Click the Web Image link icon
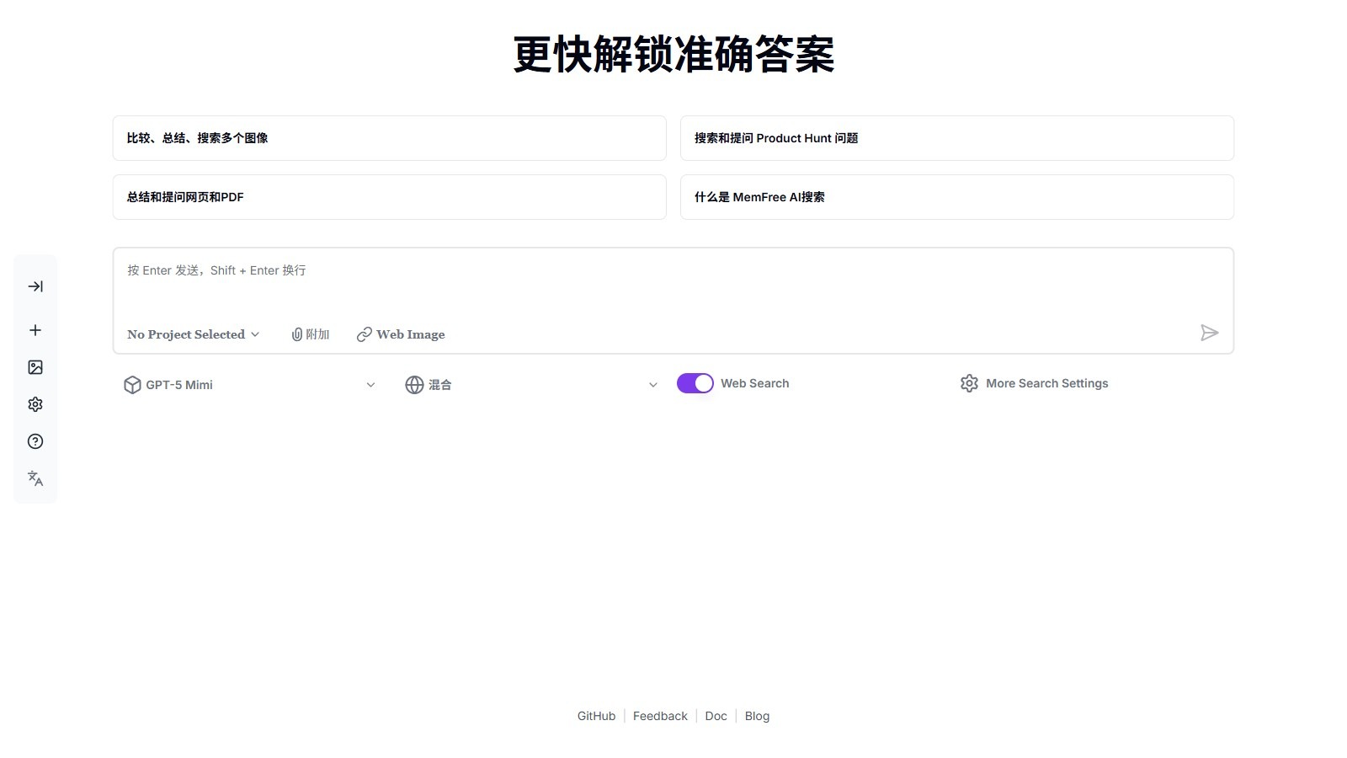The height and width of the screenshot is (758, 1347). pyautogui.click(x=400, y=334)
